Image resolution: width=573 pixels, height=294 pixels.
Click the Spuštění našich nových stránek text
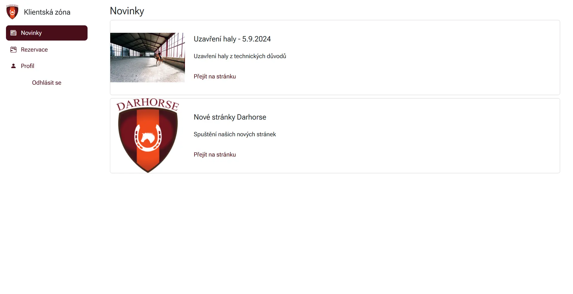tap(235, 134)
